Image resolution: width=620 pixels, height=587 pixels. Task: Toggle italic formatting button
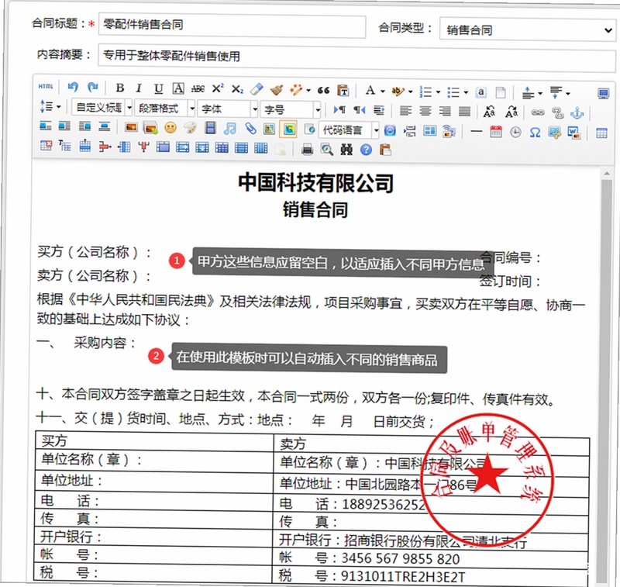click(139, 88)
